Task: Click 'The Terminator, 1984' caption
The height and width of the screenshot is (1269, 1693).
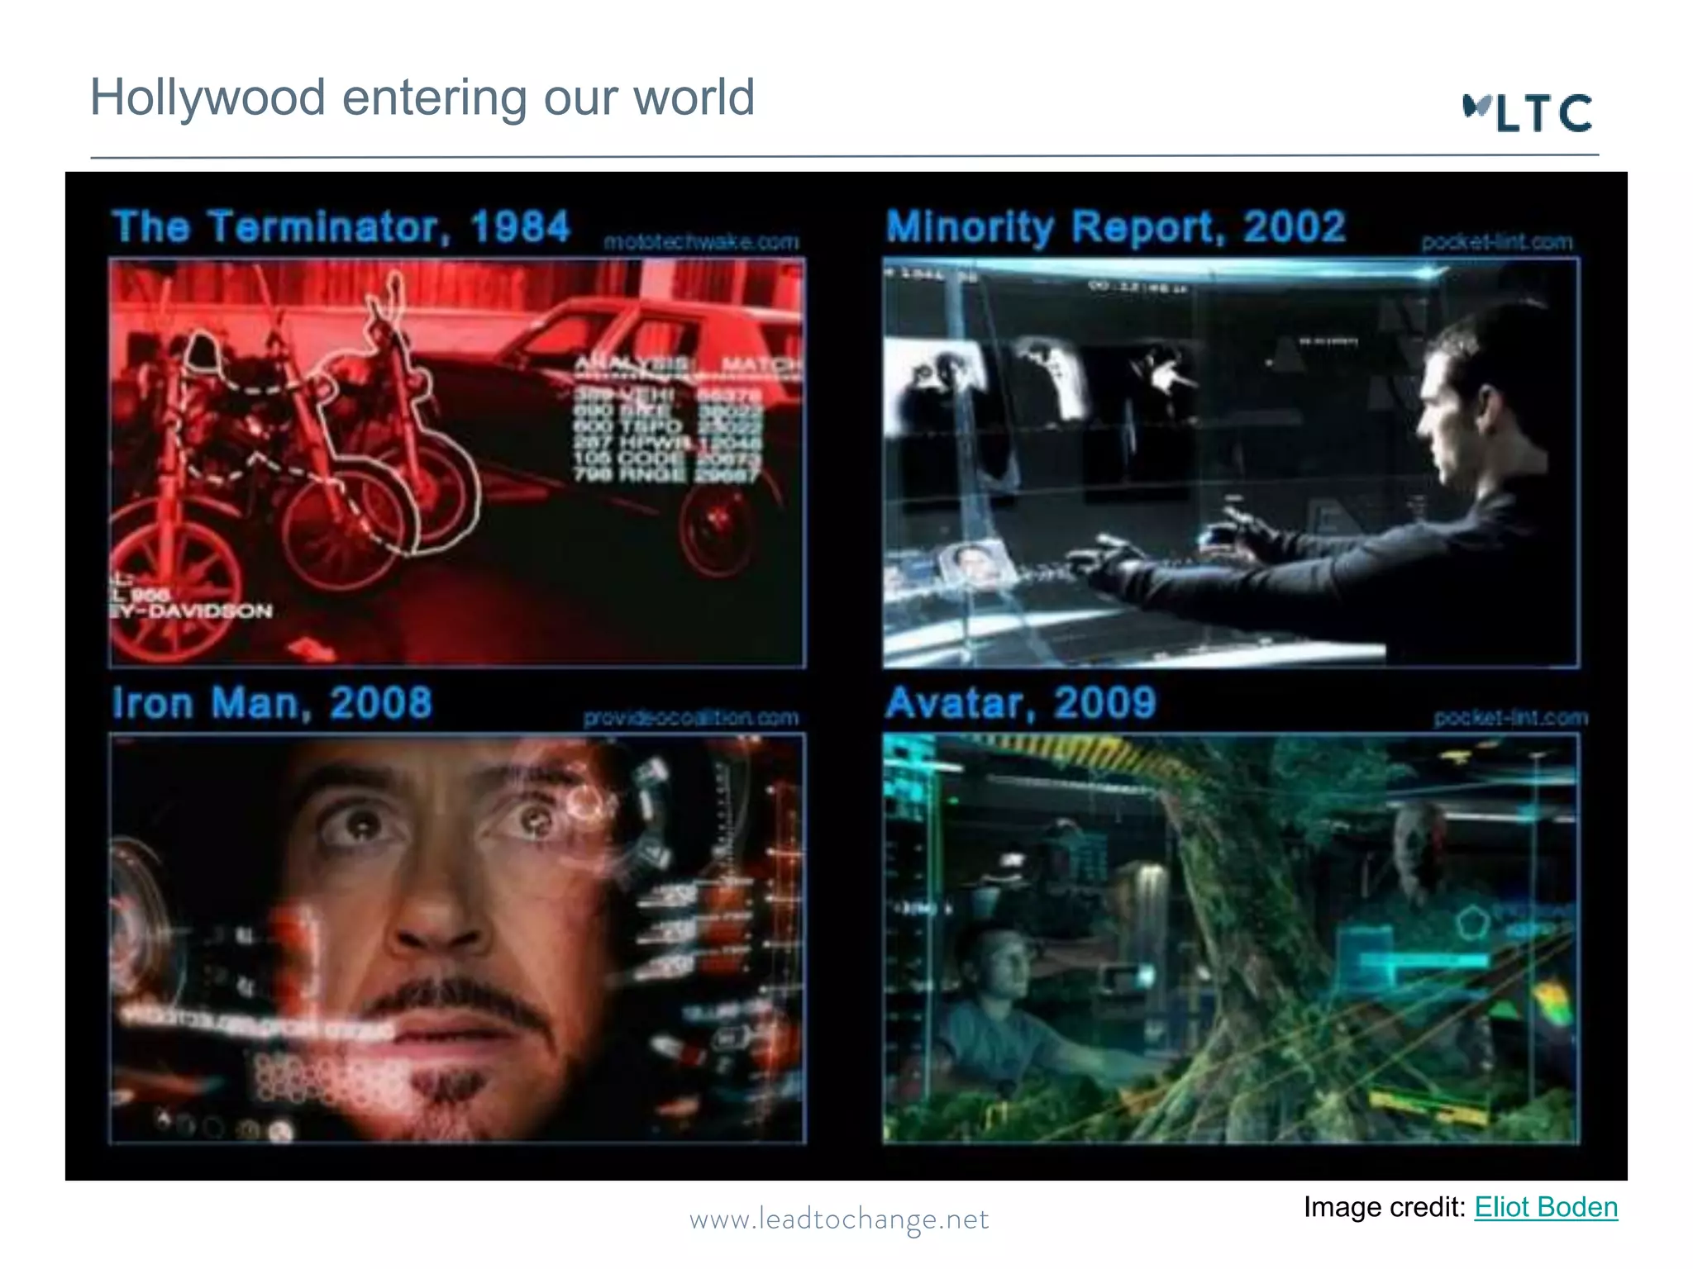Action: tap(341, 226)
